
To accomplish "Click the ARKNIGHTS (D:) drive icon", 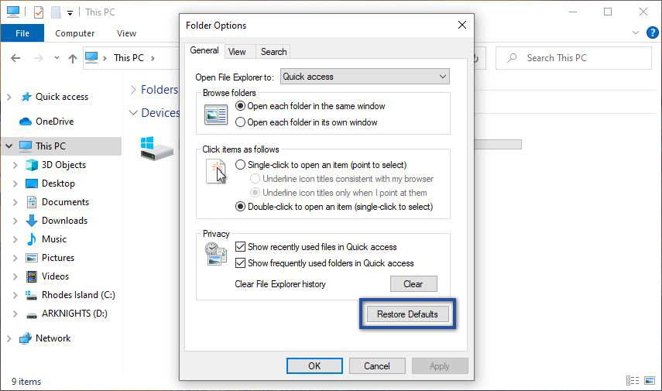I will [32, 315].
